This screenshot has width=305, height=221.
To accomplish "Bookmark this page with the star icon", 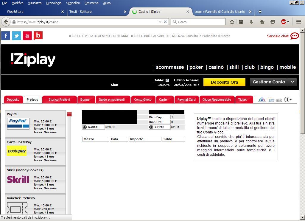I will 232,22.
